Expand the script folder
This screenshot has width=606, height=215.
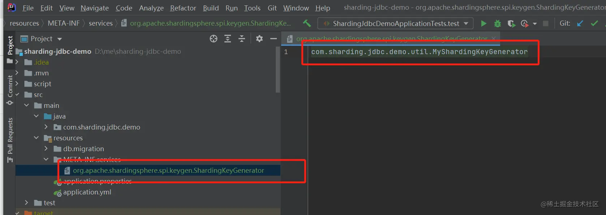click(17, 84)
